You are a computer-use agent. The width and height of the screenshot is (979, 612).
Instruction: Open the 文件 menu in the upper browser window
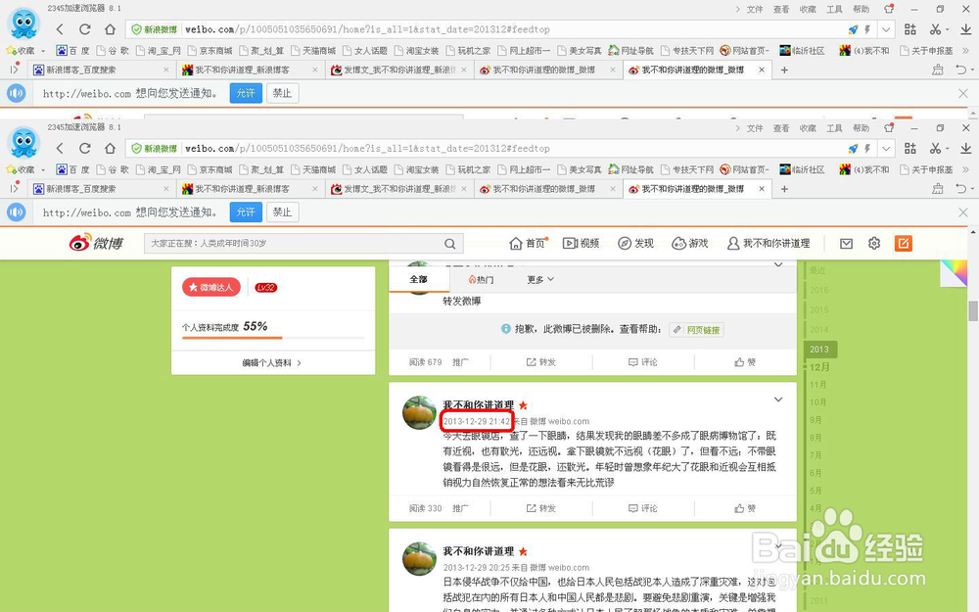tap(755, 10)
